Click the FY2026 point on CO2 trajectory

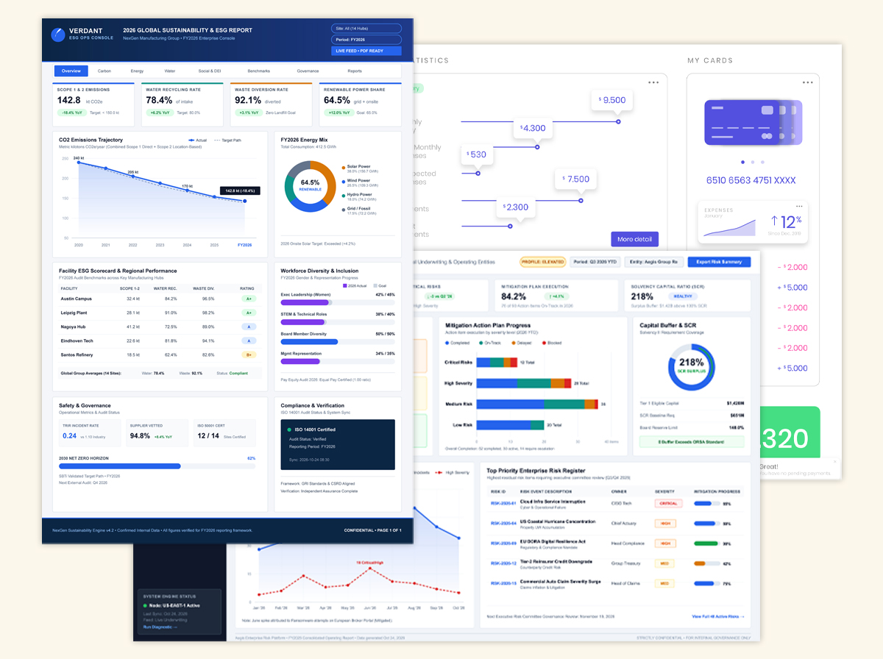[245, 201]
